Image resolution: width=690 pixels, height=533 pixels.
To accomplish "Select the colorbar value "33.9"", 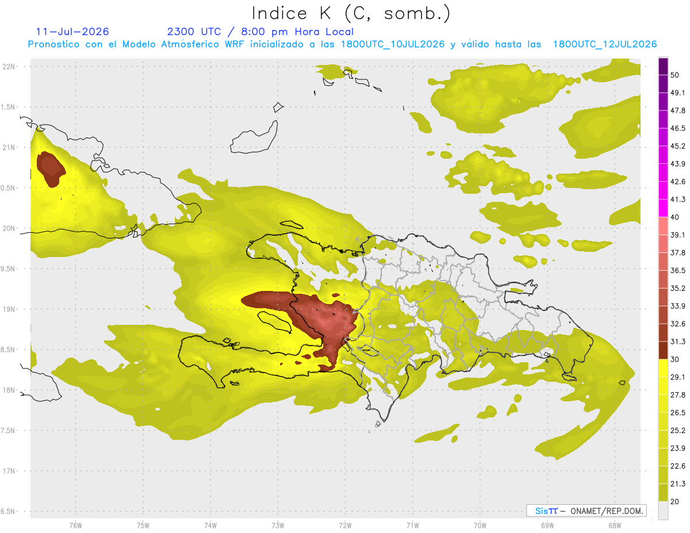I will click(678, 306).
